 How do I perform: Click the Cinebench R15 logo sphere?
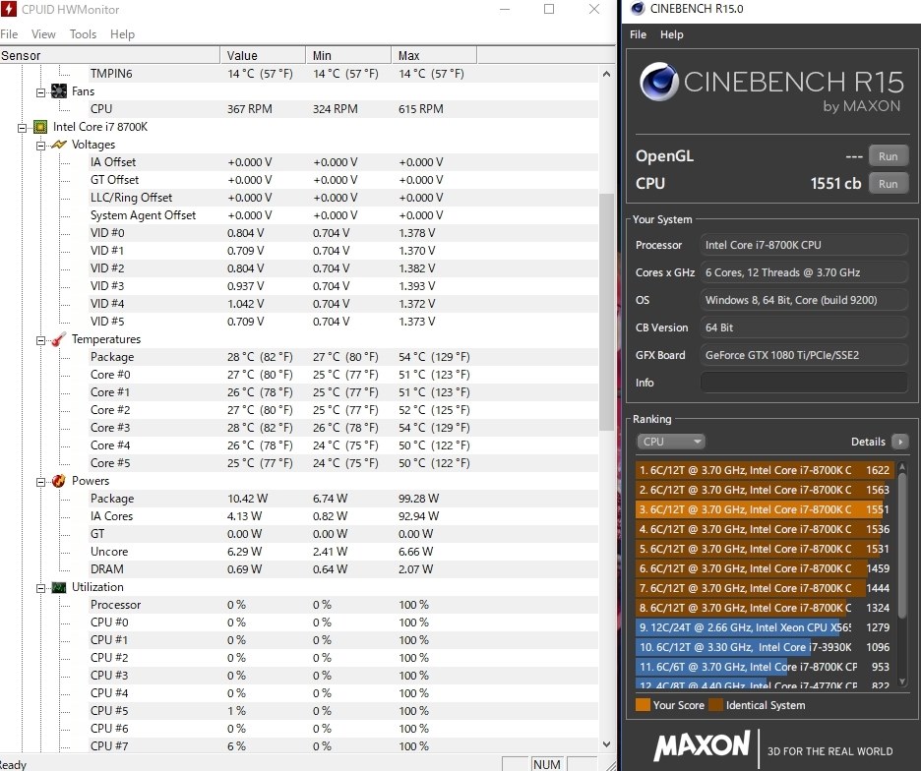click(x=659, y=82)
